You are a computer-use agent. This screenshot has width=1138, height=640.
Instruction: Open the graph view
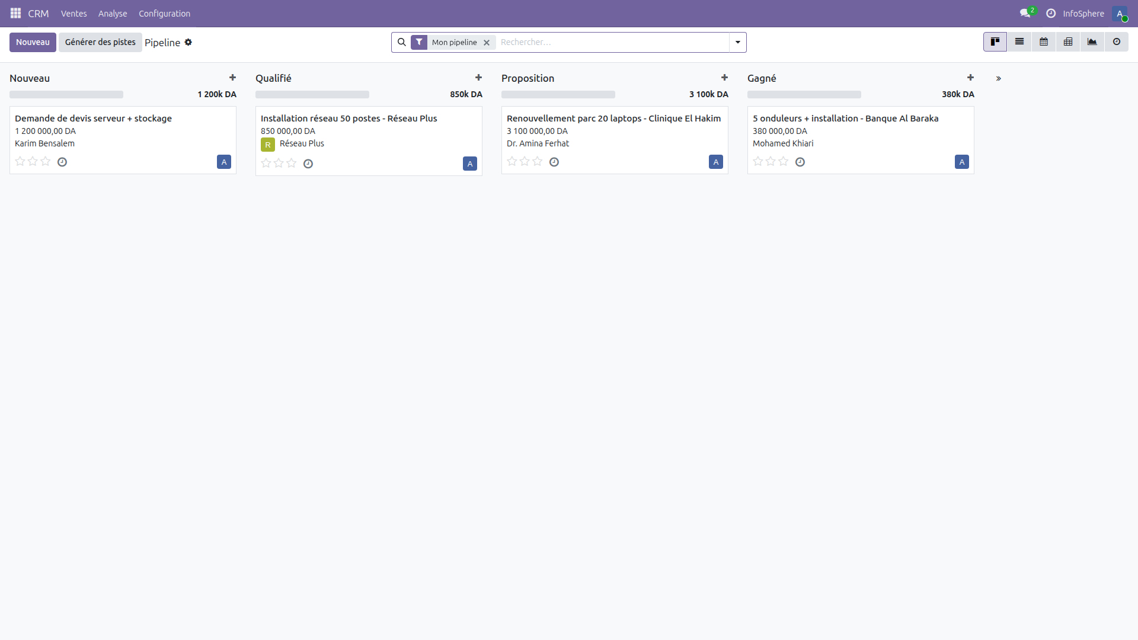point(1092,42)
